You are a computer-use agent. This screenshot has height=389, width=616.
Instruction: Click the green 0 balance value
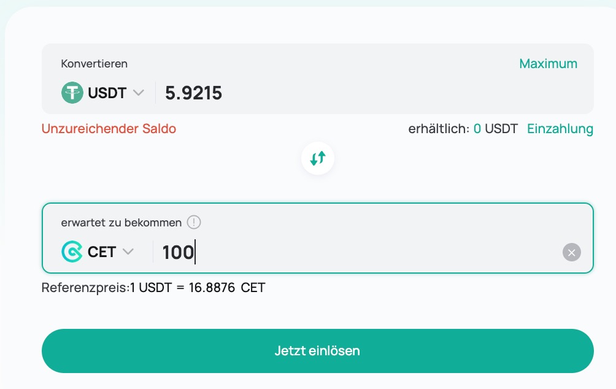477,129
